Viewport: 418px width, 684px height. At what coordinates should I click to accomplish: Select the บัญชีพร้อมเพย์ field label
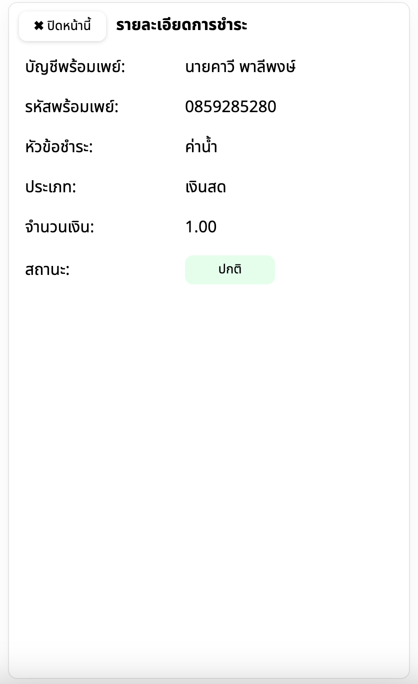tap(74, 67)
